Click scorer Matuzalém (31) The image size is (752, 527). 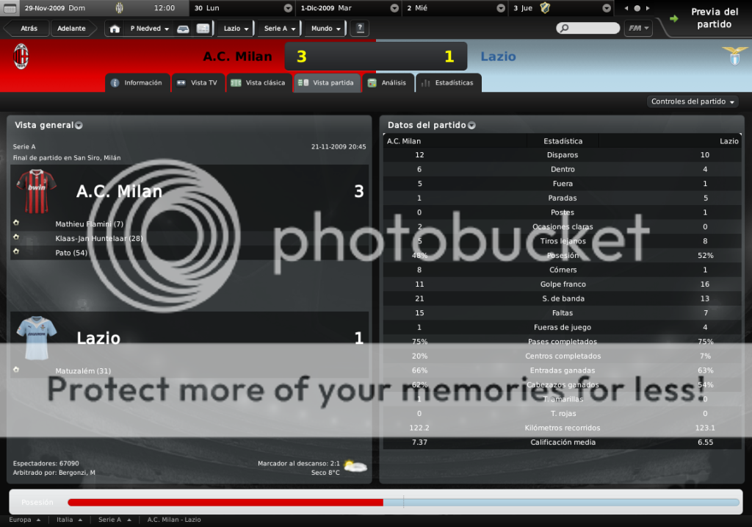click(x=83, y=371)
